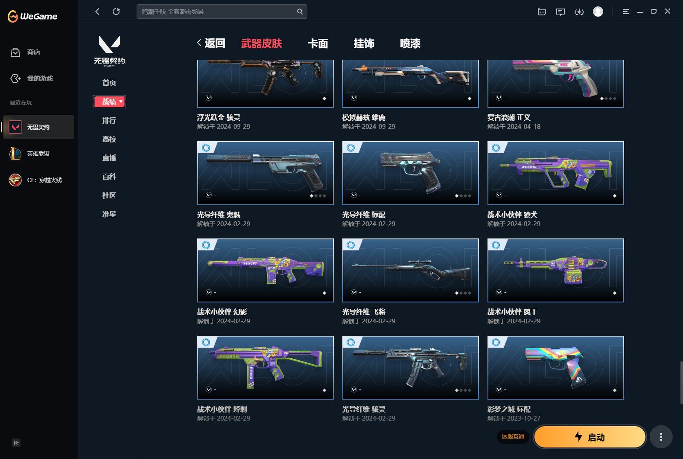This screenshot has height=459, width=683.
Task: Open the chat message icon in title bar
Action: pos(560,12)
